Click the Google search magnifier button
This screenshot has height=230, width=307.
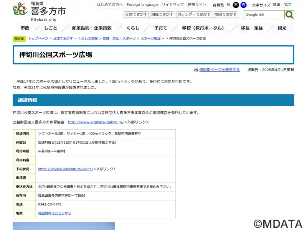[289, 15]
